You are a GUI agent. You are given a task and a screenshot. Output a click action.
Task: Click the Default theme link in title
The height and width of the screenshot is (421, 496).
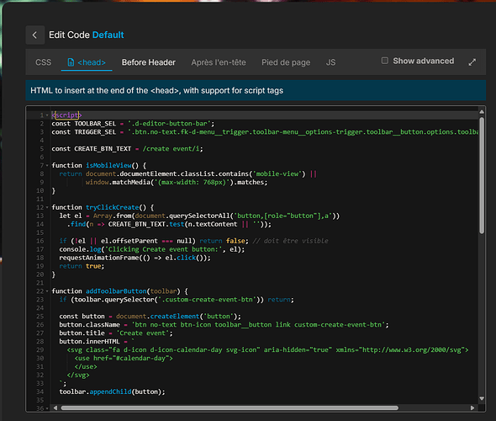pyautogui.click(x=108, y=35)
